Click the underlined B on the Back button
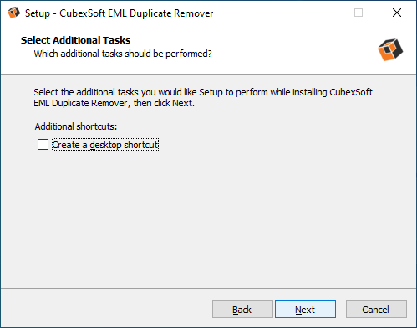The image size is (417, 328). point(236,310)
